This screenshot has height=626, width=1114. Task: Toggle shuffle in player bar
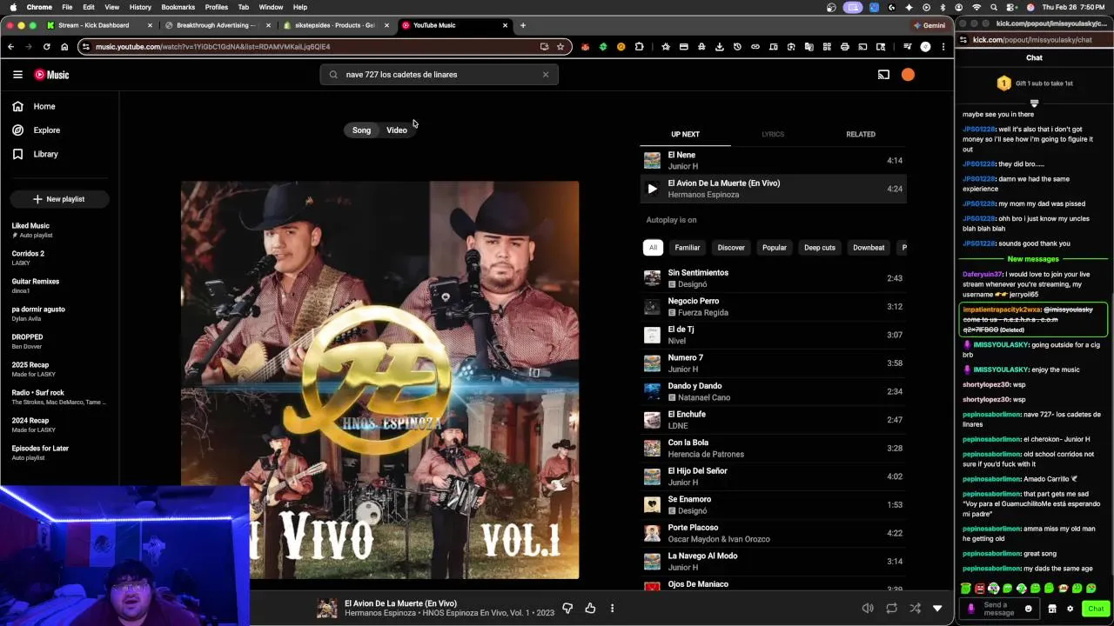pyautogui.click(x=914, y=609)
